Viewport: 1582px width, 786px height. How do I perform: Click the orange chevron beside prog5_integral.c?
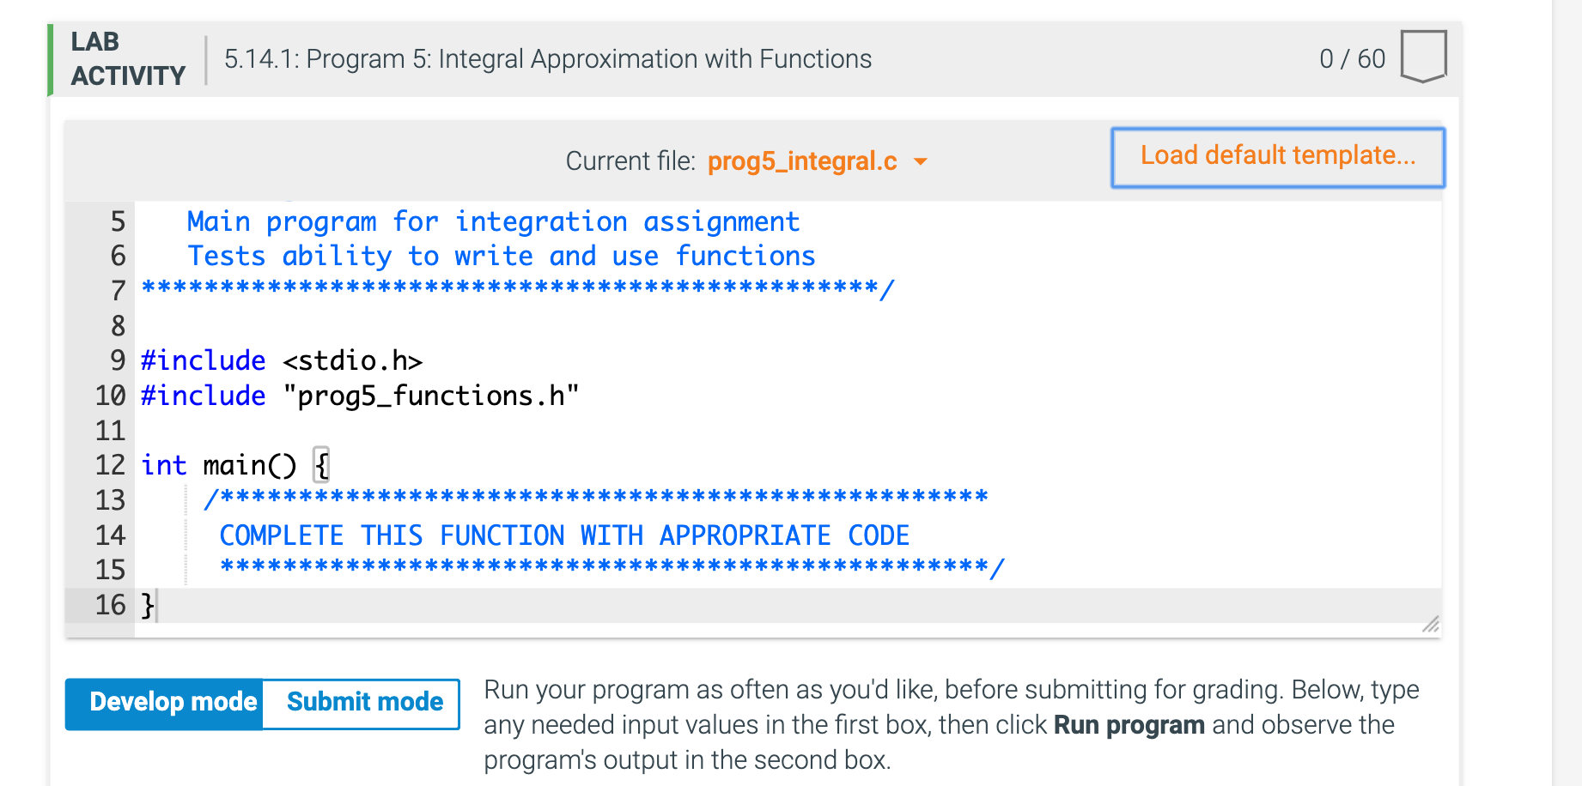pos(920,161)
